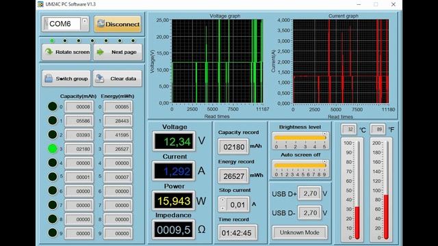Click the Celsius thermometer gauge

pyautogui.click(x=352, y=190)
